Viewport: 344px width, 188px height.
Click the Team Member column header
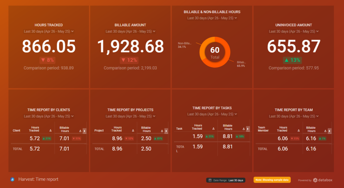click(263, 129)
